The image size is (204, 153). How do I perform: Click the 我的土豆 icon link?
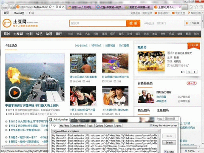[173, 13]
